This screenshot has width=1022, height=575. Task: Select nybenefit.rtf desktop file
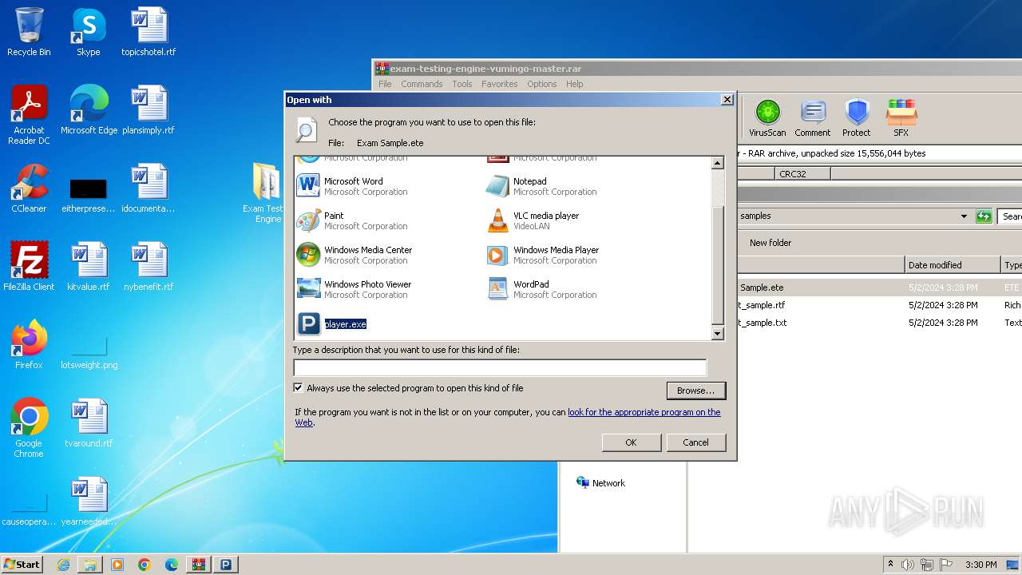(x=149, y=267)
